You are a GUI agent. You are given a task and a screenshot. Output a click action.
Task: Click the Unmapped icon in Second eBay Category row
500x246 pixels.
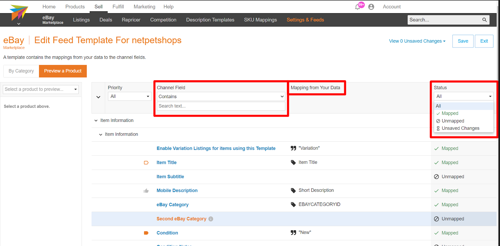click(437, 219)
